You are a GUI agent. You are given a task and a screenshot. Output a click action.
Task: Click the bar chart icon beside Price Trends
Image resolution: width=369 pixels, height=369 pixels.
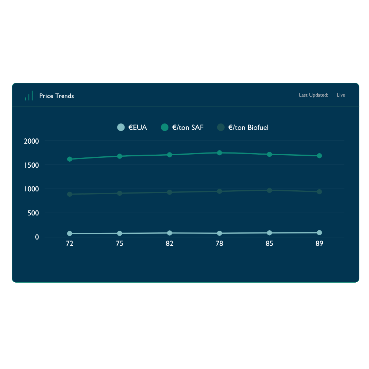click(29, 96)
